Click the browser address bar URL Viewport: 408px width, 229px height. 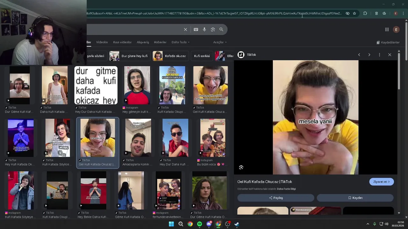pyautogui.click(x=214, y=13)
